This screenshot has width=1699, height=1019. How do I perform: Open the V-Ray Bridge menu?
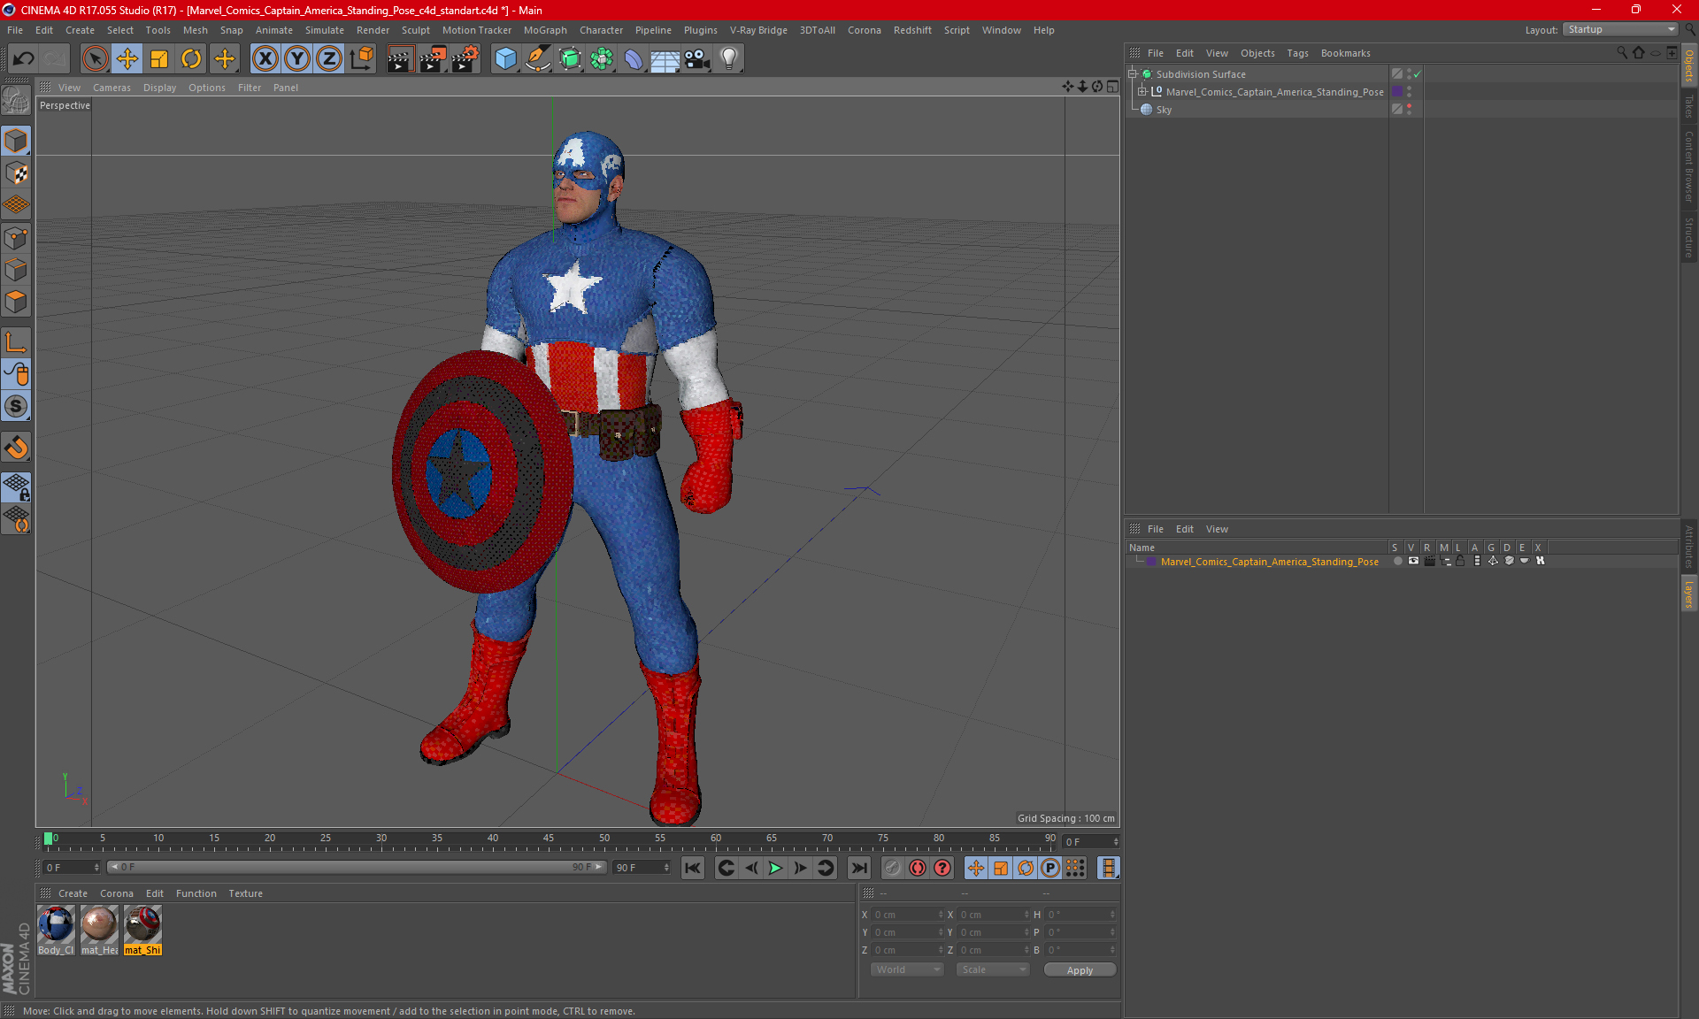pyautogui.click(x=758, y=30)
